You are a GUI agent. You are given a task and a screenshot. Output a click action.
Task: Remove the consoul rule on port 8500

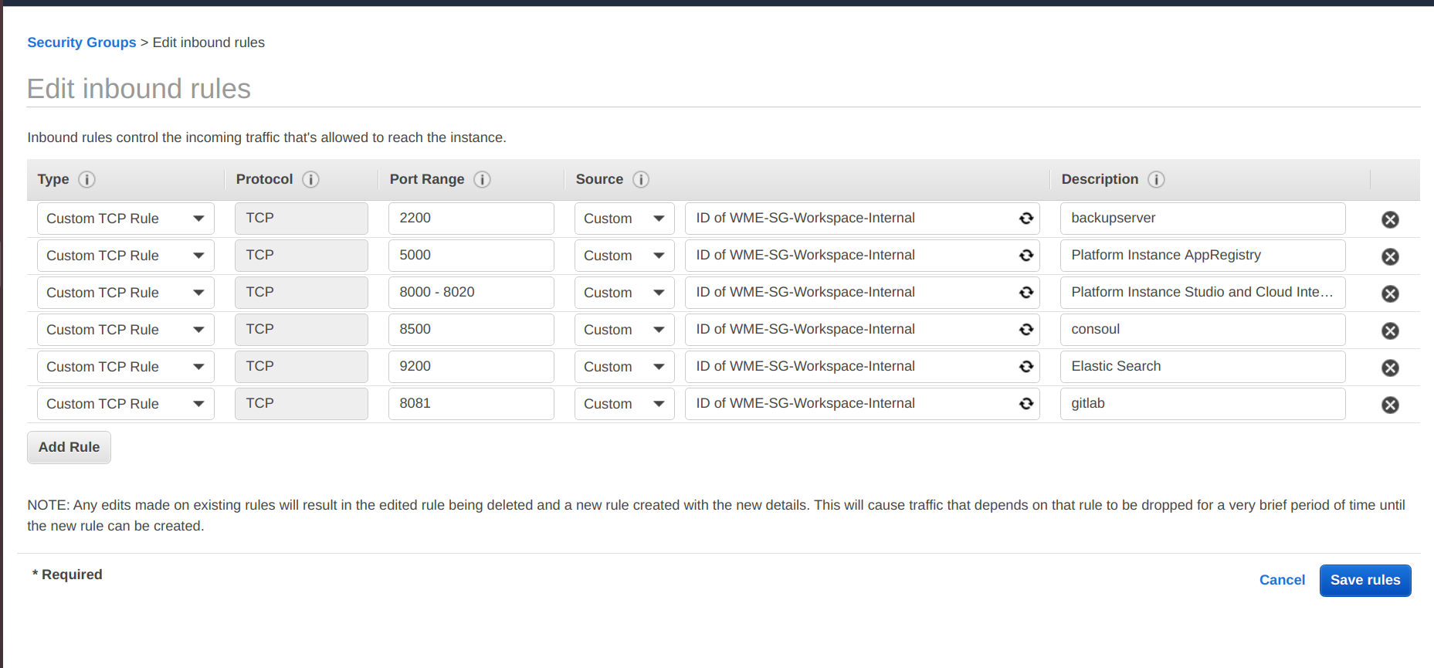pyautogui.click(x=1390, y=331)
